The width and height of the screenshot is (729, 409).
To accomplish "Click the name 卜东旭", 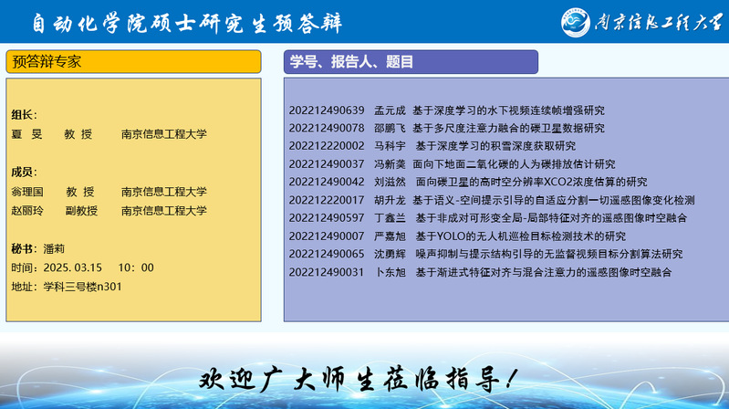I will click(390, 272).
